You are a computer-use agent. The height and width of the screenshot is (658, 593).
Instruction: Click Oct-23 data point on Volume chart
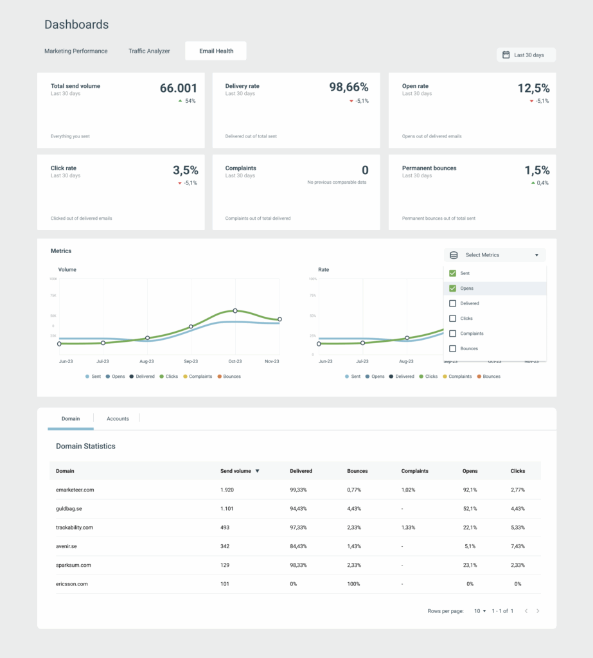[235, 310]
